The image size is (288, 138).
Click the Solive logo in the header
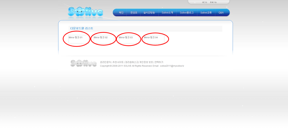[x=85, y=12]
